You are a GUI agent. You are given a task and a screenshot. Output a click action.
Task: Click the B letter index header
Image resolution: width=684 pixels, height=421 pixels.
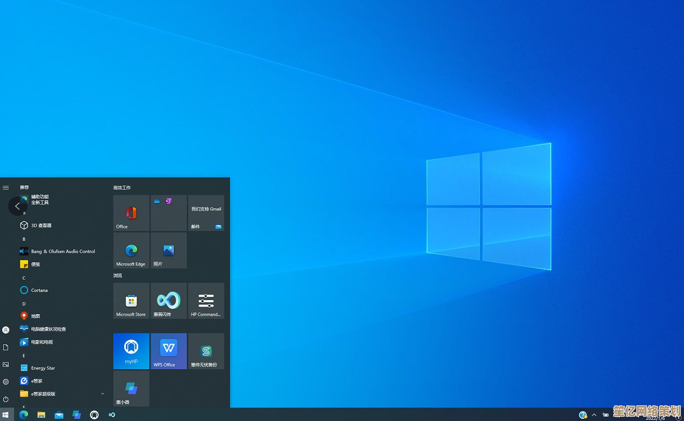click(x=24, y=239)
